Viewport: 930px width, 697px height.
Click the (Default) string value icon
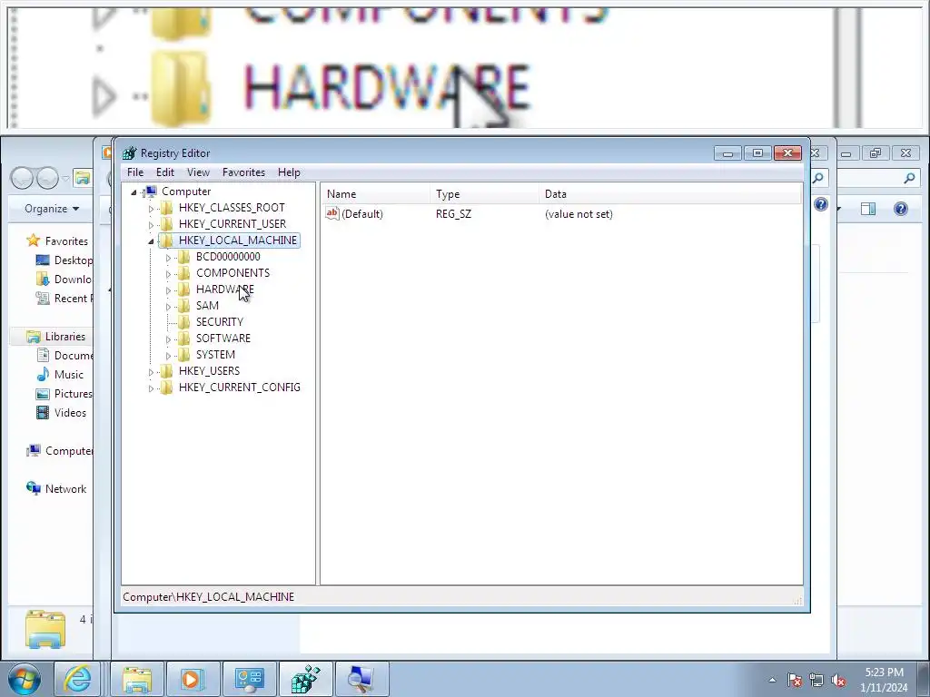(332, 213)
